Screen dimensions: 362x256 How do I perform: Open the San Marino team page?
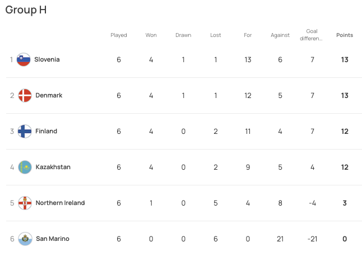[52, 239]
